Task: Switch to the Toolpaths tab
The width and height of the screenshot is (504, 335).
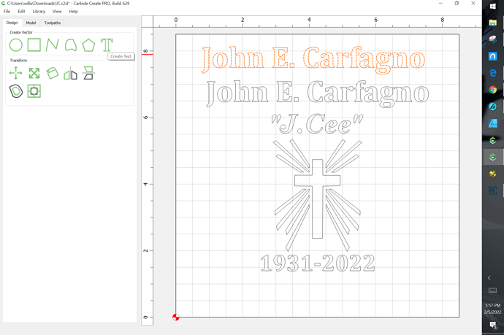Action: 53,23
